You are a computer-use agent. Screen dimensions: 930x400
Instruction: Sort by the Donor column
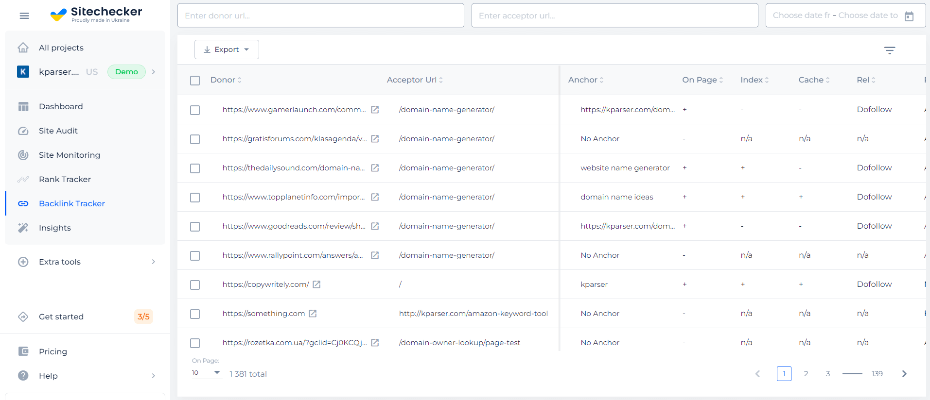coord(226,80)
